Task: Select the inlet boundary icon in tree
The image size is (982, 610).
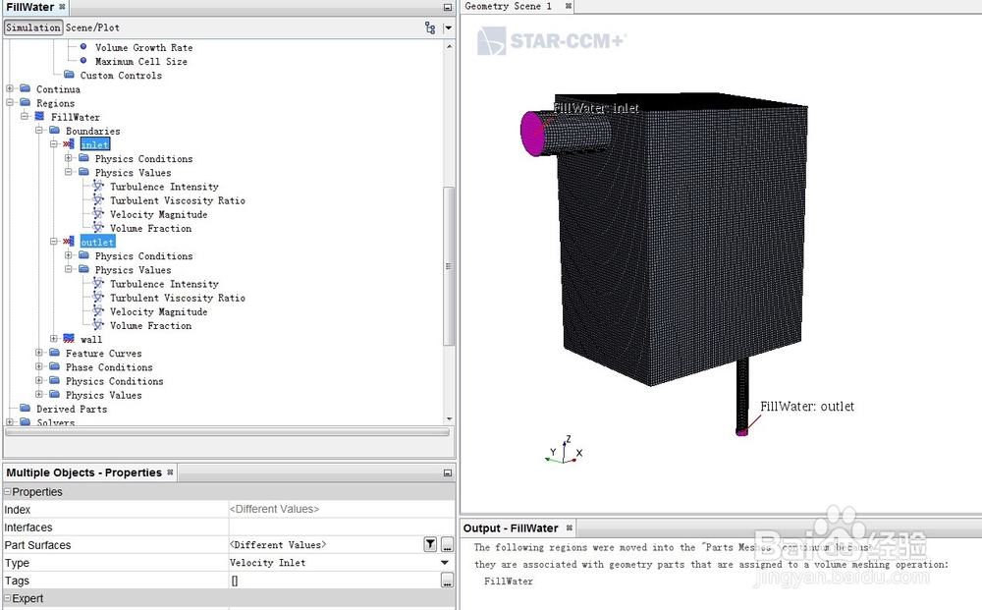Action: 69,144
